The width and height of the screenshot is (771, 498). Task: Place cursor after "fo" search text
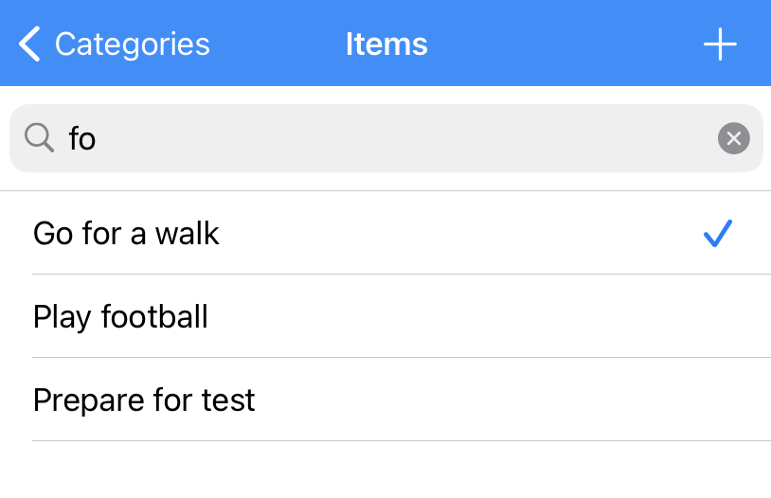coord(97,138)
